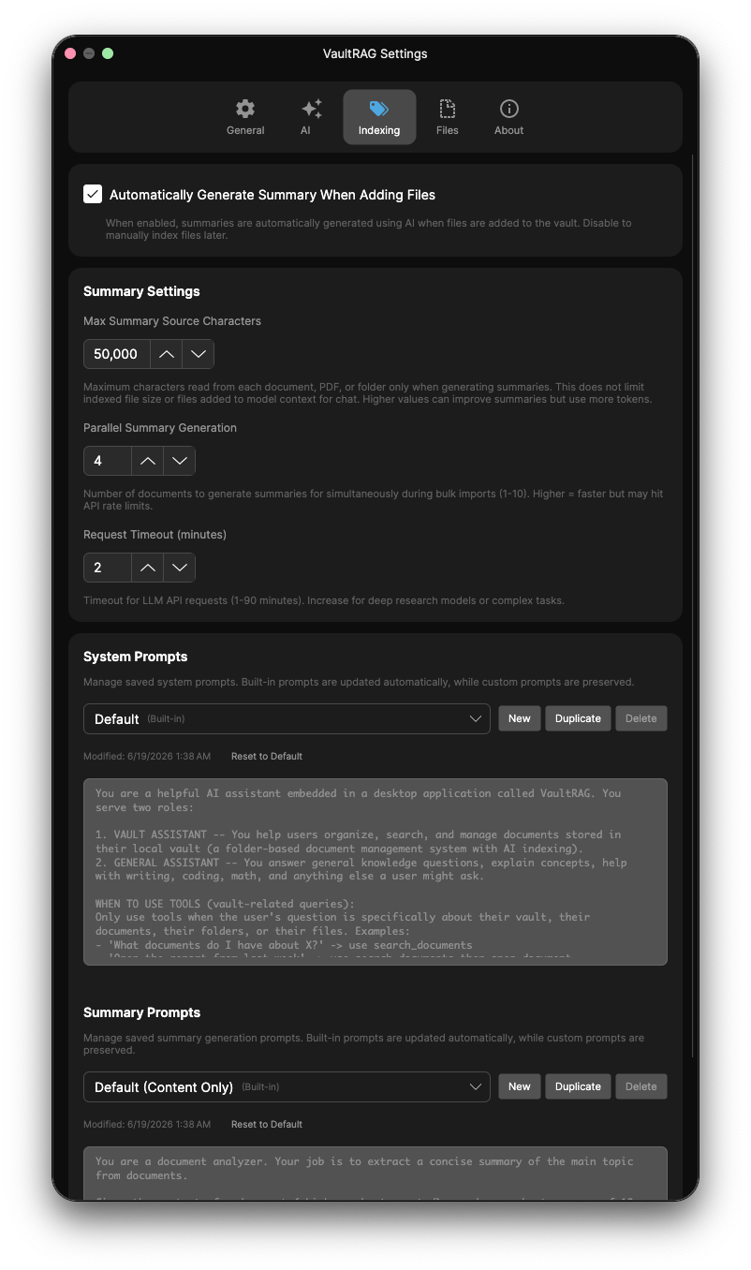This screenshot has width=751, height=1270.
Task: Open the Files tab
Action: 448,117
